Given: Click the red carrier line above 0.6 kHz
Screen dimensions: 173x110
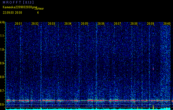Looking at the screenshot, I should [88, 100].
